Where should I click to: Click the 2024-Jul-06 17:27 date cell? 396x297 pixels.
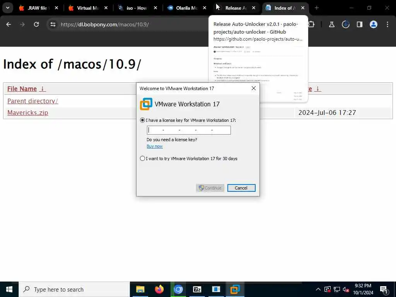(x=327, y=113)
